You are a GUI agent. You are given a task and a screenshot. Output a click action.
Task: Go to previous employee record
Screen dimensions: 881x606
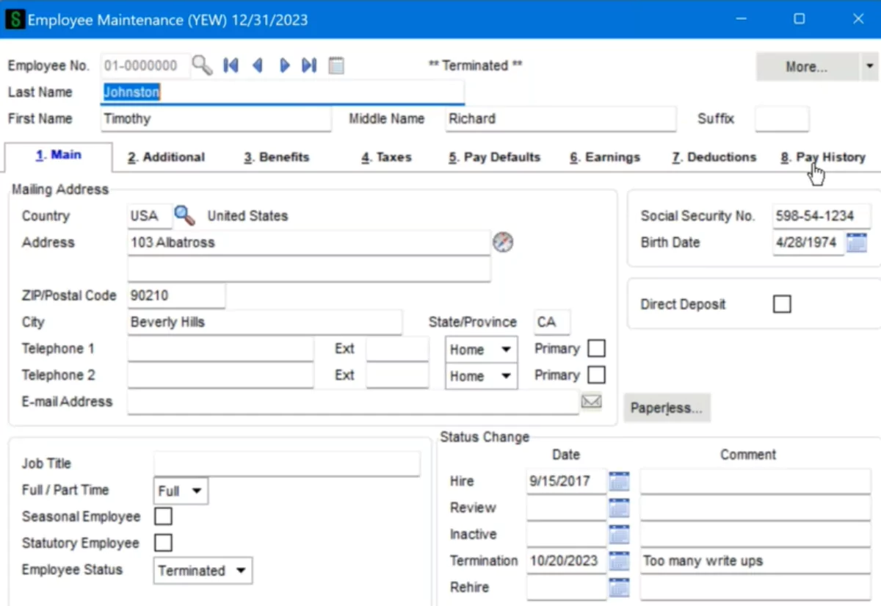(258, 65)
